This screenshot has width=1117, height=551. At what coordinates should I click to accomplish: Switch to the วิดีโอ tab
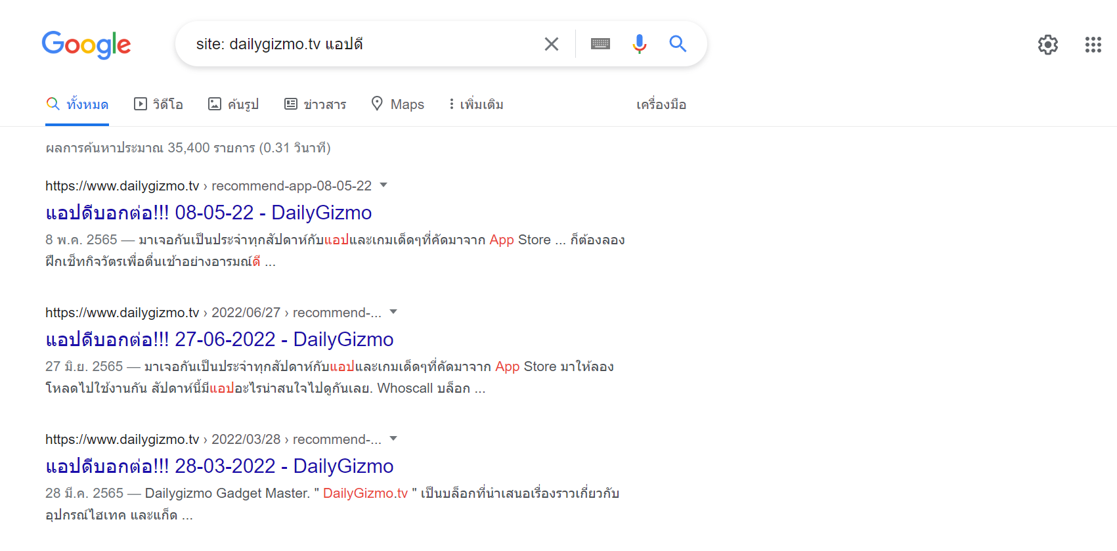point(159,104)
